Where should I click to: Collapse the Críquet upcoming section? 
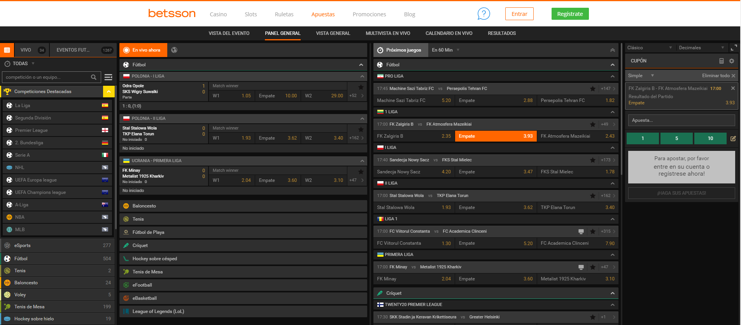pyautogui.click(x=612, y=293)
